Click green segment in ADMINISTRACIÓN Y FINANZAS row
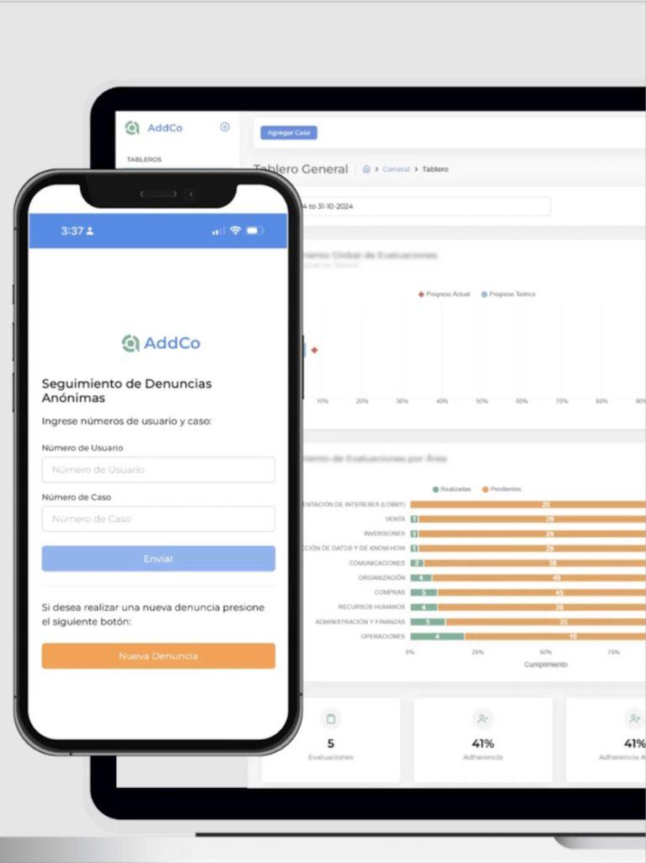This screenshot has width=646, height=863. [x=428, y=622]
